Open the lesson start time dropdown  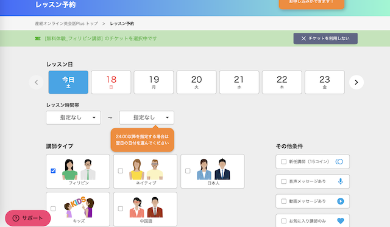(x=73, y=117)
